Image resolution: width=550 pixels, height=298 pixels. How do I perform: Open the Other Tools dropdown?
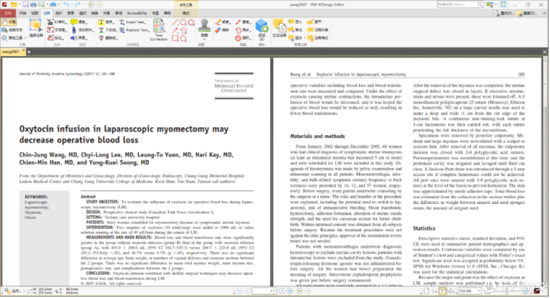pyautogui.click(x=14, y=38)
